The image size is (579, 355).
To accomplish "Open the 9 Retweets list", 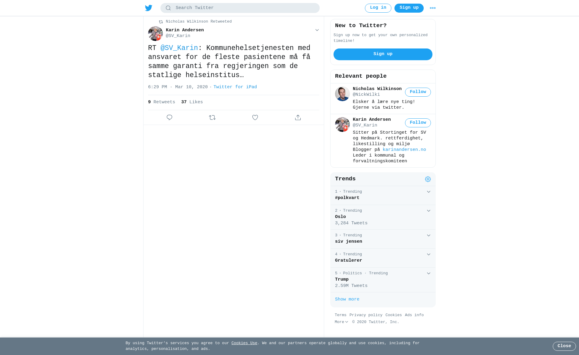I will tap(162, 102).
